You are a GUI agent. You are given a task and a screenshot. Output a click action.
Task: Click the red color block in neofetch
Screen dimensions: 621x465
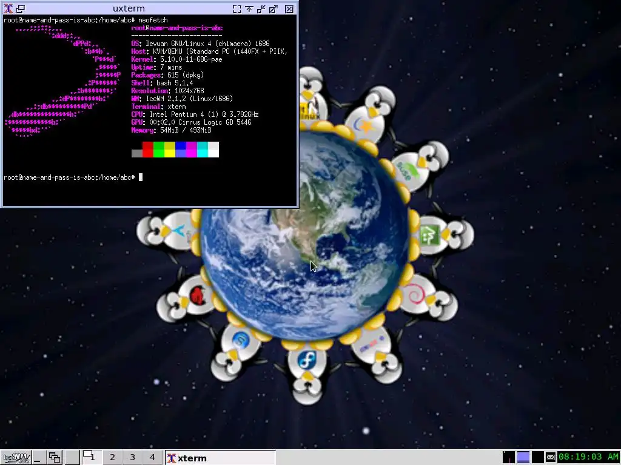pos(148,150)
